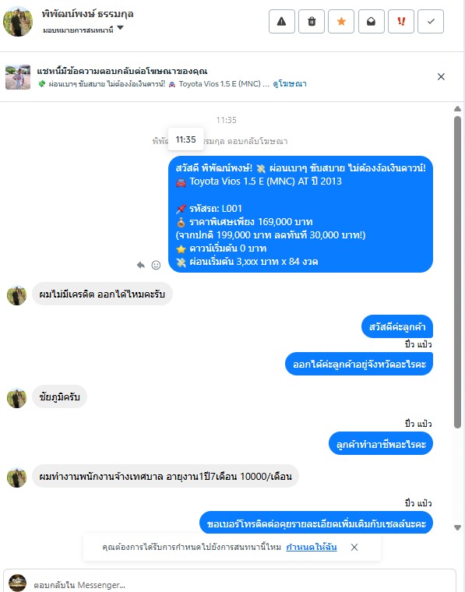Dismiss the assignment prompt notification

(354, 547)
